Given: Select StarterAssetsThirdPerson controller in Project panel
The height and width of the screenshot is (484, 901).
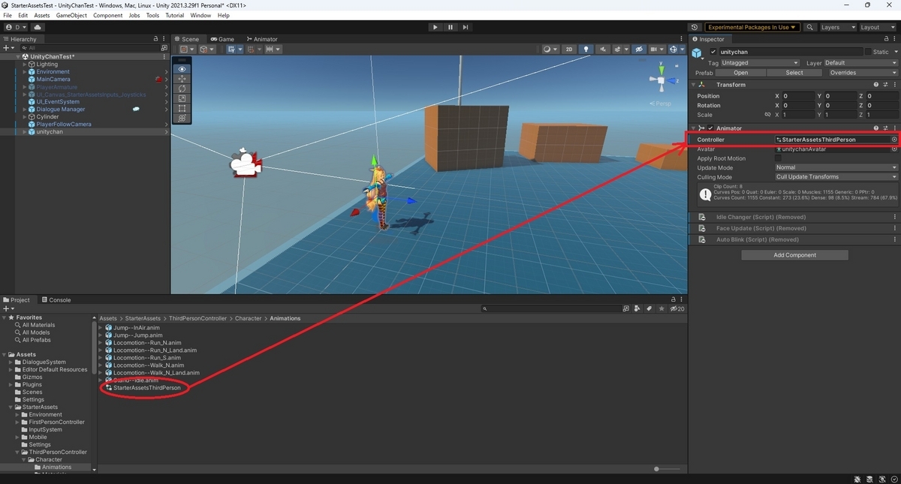Looking at the screenshot, I should pos(146,388).
